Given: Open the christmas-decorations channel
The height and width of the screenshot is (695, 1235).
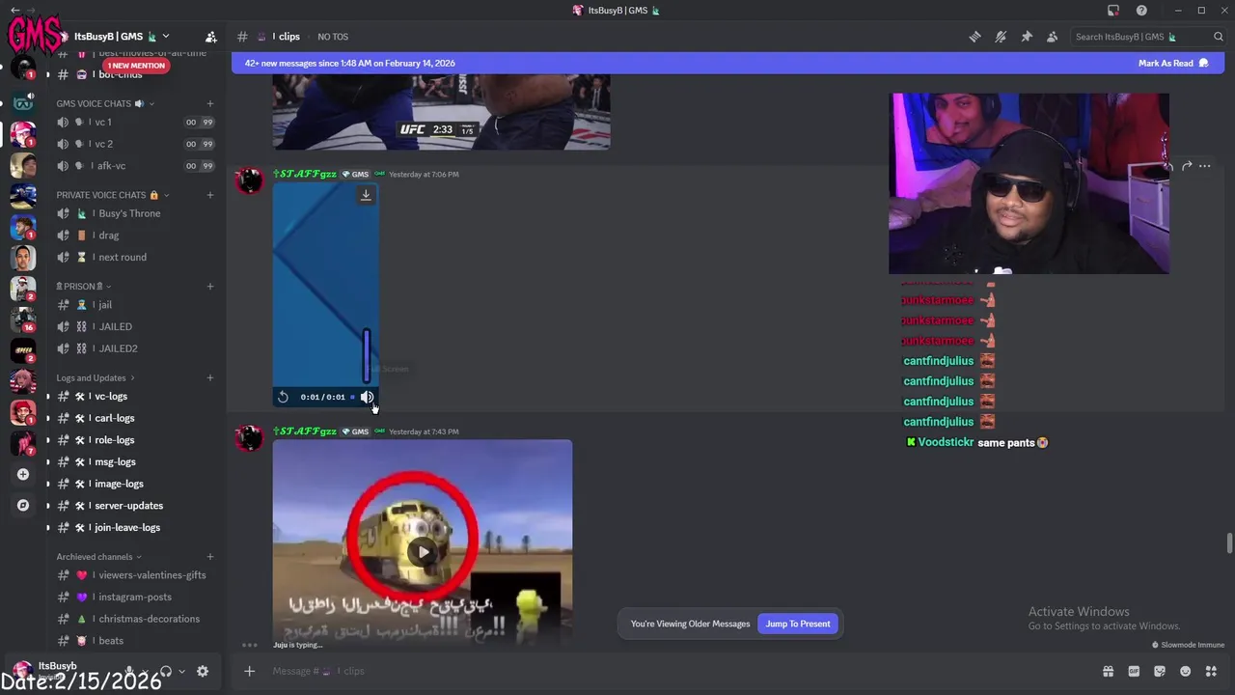Looking at the screenshot, I should pos(133,619).
